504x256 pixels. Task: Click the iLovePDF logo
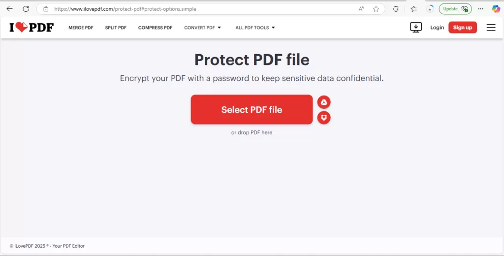(x=31, y=28)
